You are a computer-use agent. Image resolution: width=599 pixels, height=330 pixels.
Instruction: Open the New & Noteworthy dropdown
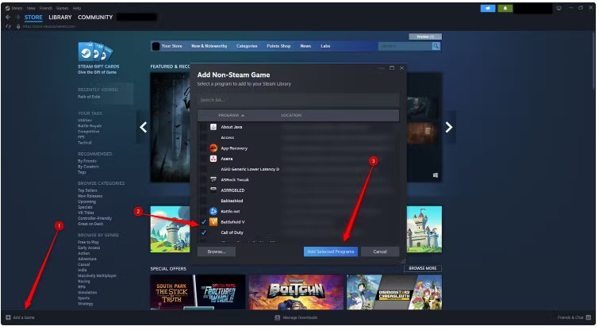[209, 46]
